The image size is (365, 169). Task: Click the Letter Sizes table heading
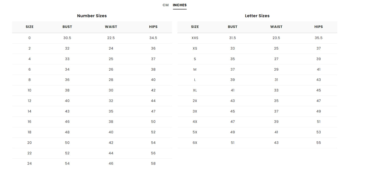pyautogui.click(x=257, y=16)
